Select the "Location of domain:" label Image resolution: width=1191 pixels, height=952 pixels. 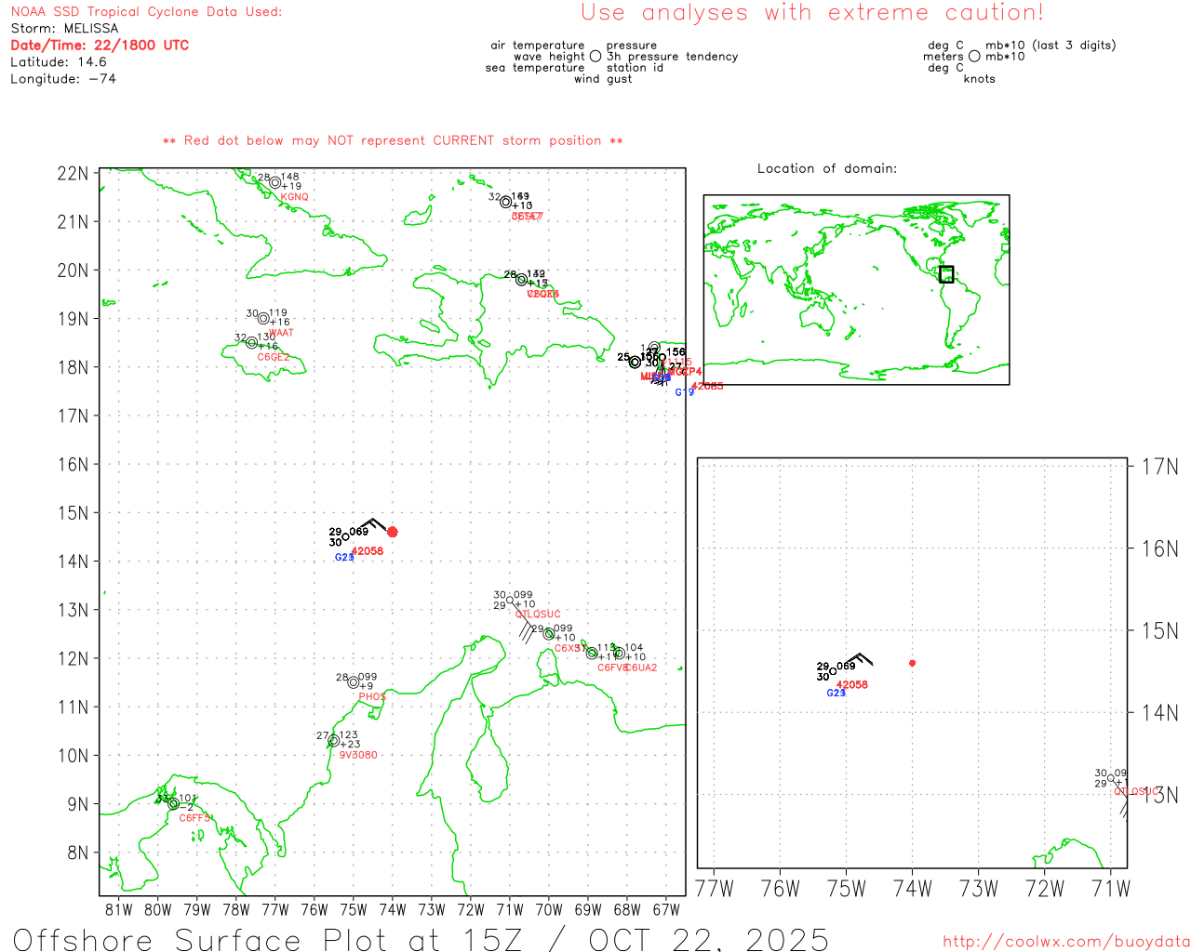tap(827, 168)
